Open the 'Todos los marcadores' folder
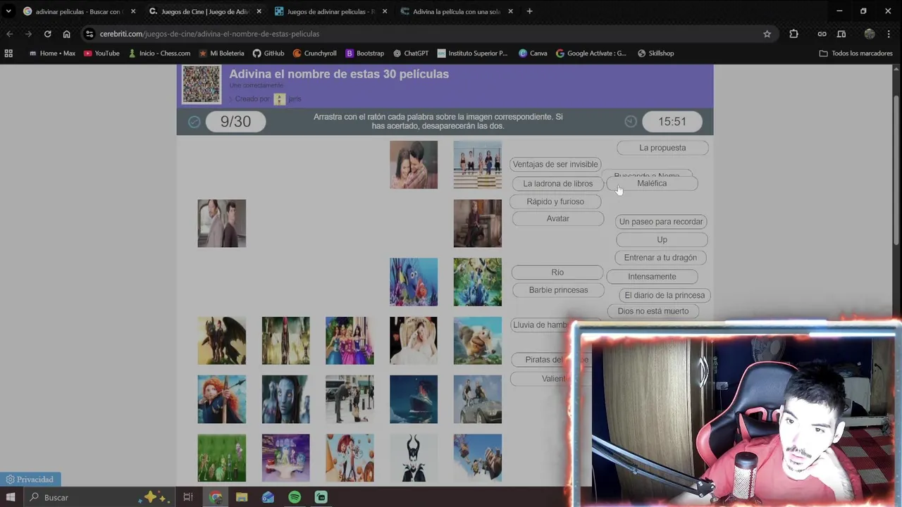Screen dimensions: 902x507 pos(855,53)
